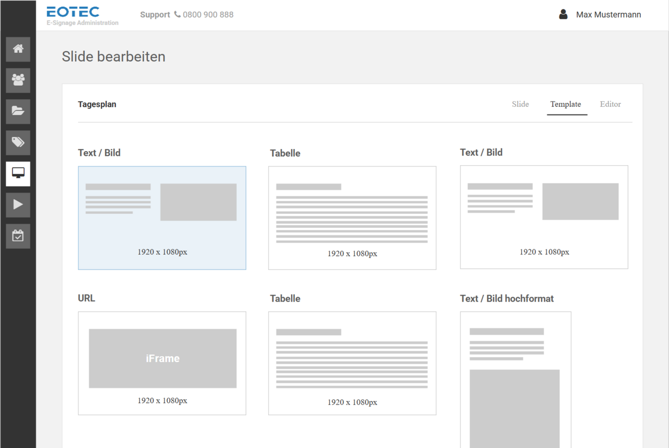Open the Max Mustermann account name
This screenshot has height=448, width=669.
pyautogui.click(x=608, y=15)
